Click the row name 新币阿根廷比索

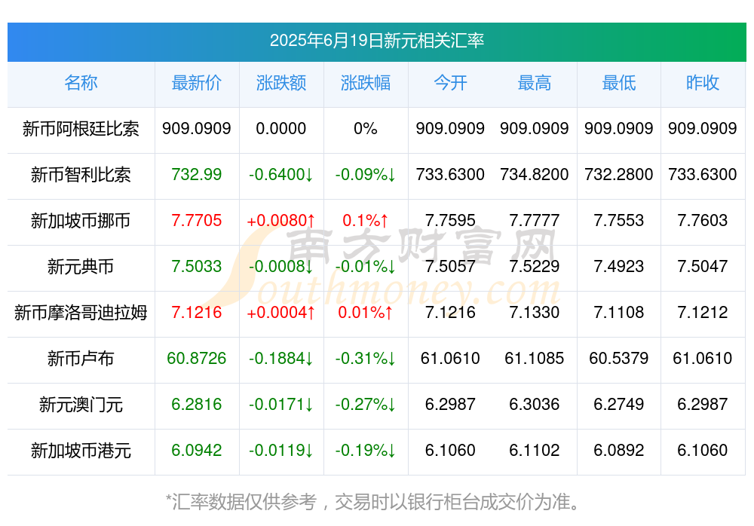click(81, 129)
